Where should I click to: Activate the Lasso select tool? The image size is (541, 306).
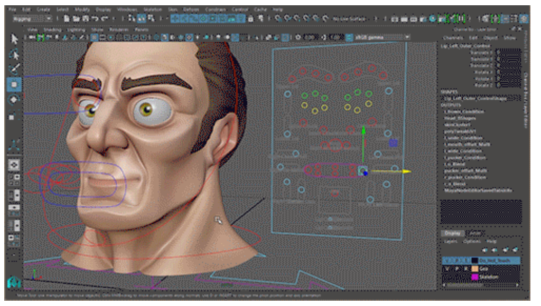14,54
